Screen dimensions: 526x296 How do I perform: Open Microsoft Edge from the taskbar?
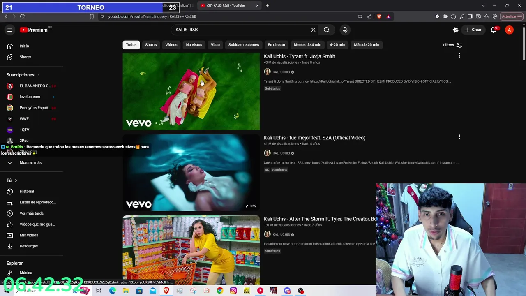click(x=112, y=291)
